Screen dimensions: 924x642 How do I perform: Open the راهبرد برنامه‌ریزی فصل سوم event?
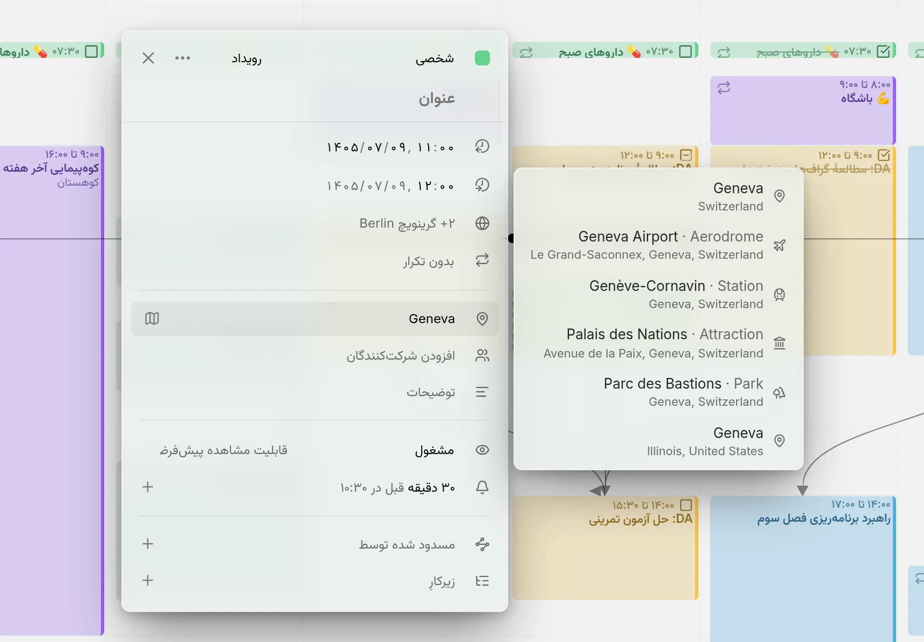tap(803, 568)
